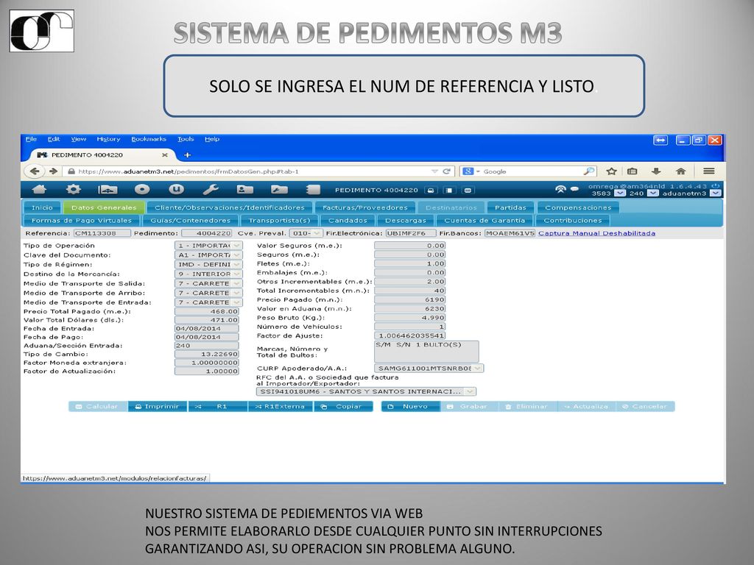This screenshot has width=754, height=565.
Task: Open the home icon in the M3 toolbar
Action: tap(39, 190)
